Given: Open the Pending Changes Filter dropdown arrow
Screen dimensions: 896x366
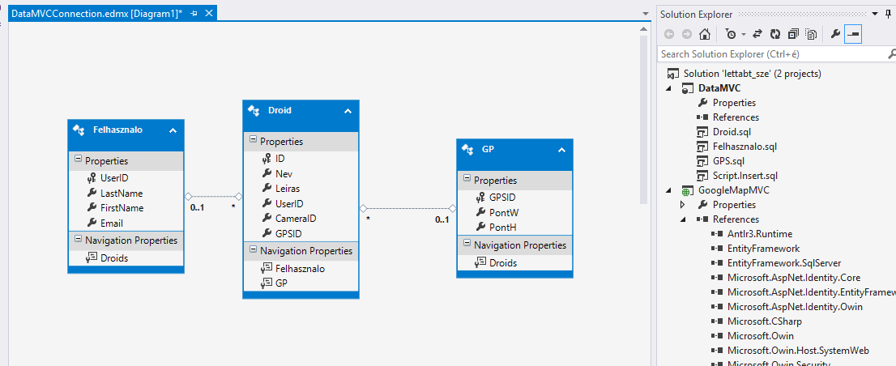Looking at the screenshot, I should 744,35.
